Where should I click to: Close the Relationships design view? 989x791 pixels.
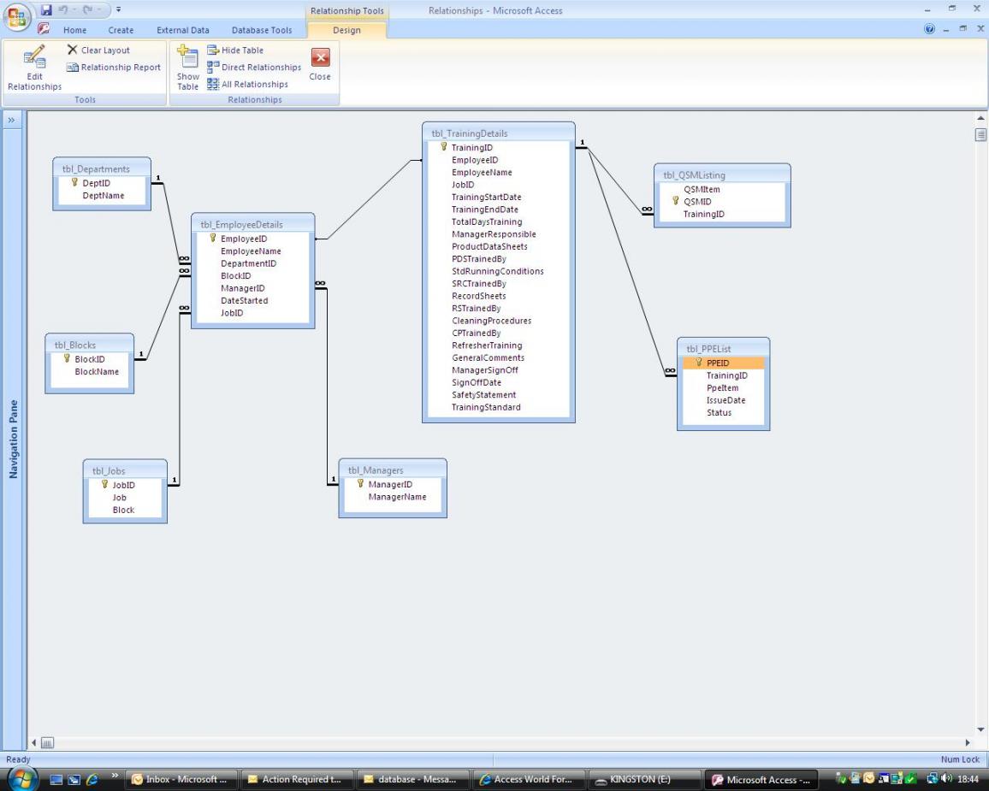pos(320,64)
